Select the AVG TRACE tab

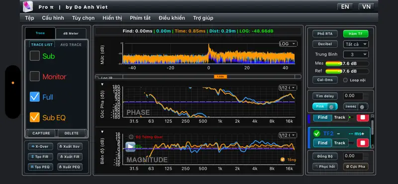(71, 45)
